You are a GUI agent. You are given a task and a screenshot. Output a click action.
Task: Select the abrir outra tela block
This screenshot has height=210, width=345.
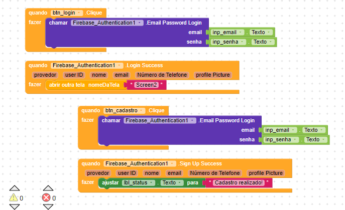(x=85, y=85)
